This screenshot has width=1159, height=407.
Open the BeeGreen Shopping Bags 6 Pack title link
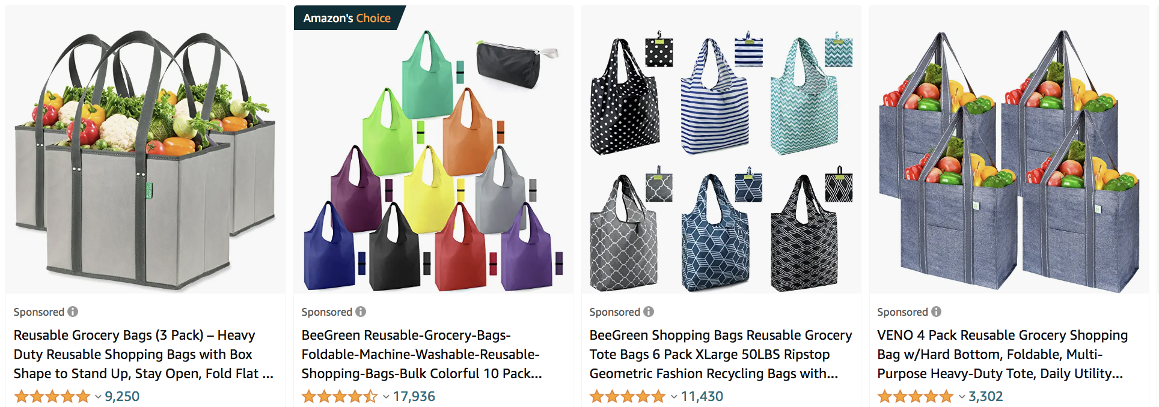tap(721, 354)
